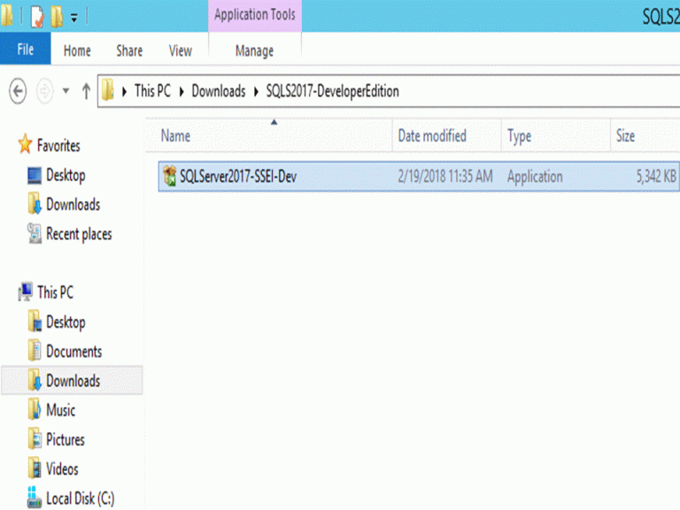
Task: Open Desktop under This PC
Action: 66,322
